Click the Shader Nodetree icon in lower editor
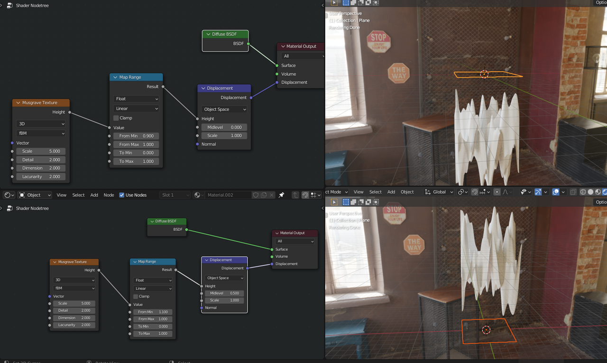The width and height of the screenshot is (607, 363). point(9,208)
